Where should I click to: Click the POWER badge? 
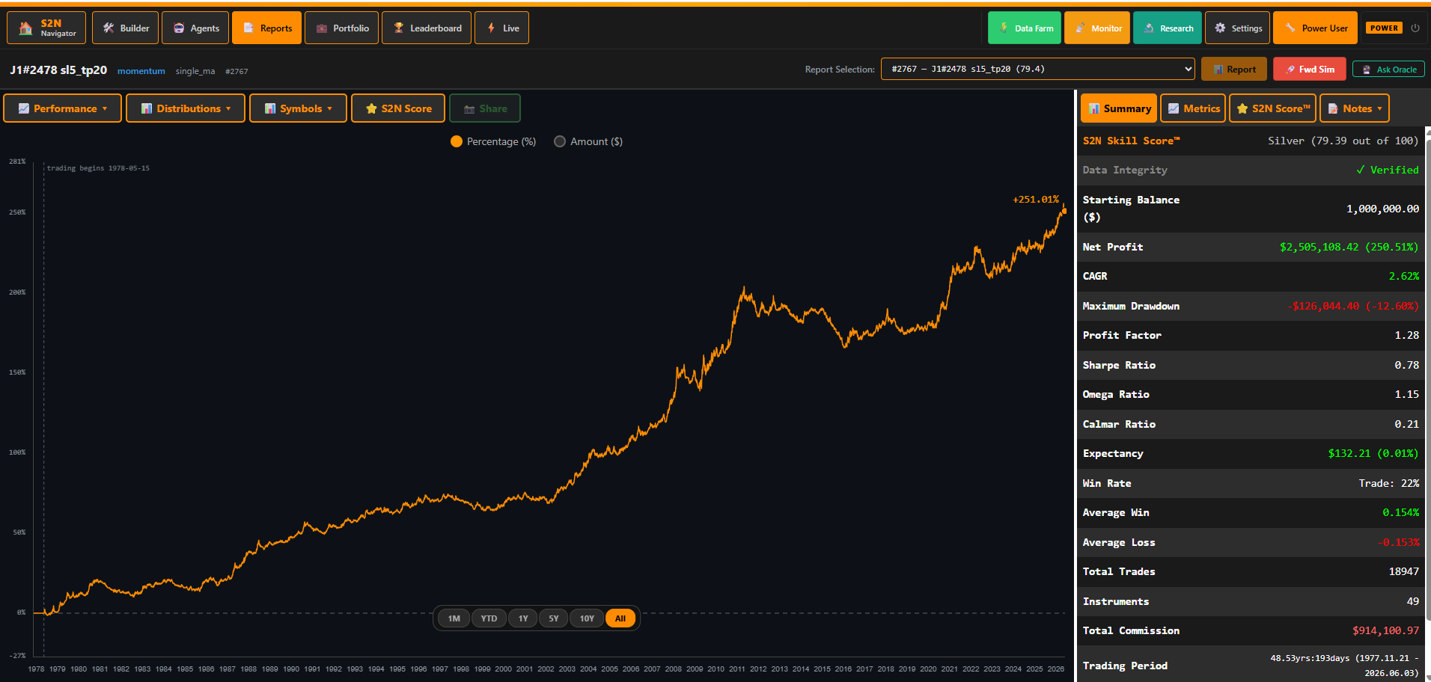tap(1384, 28)
